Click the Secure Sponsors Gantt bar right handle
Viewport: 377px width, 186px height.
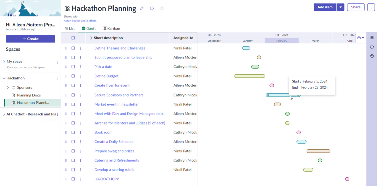click(x=298, y=95)
